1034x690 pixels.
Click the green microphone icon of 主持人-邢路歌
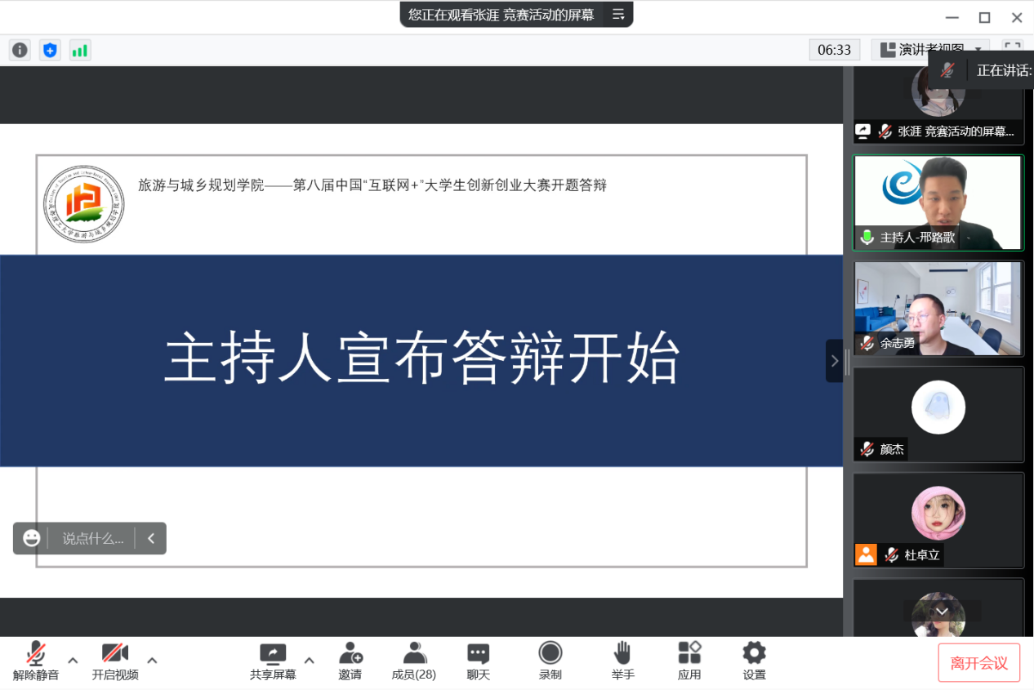coord(867,238)
